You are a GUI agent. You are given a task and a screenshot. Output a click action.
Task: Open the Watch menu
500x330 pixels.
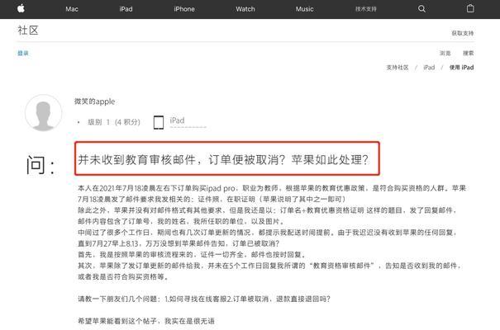[x=245, y=9]
